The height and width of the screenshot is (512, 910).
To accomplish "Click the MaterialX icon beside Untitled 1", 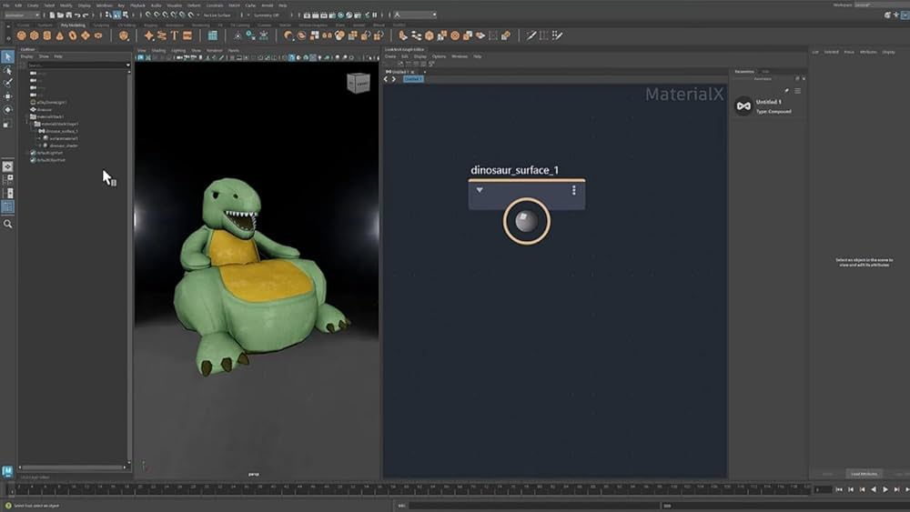I will pos(743,106).
